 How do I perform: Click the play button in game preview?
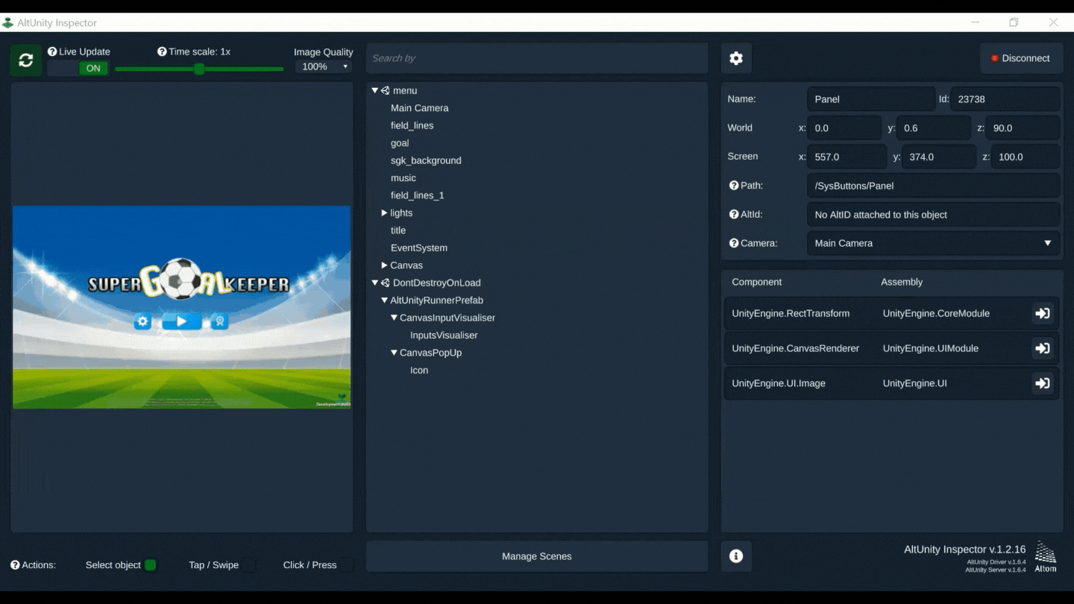click(x=181, y=321)
